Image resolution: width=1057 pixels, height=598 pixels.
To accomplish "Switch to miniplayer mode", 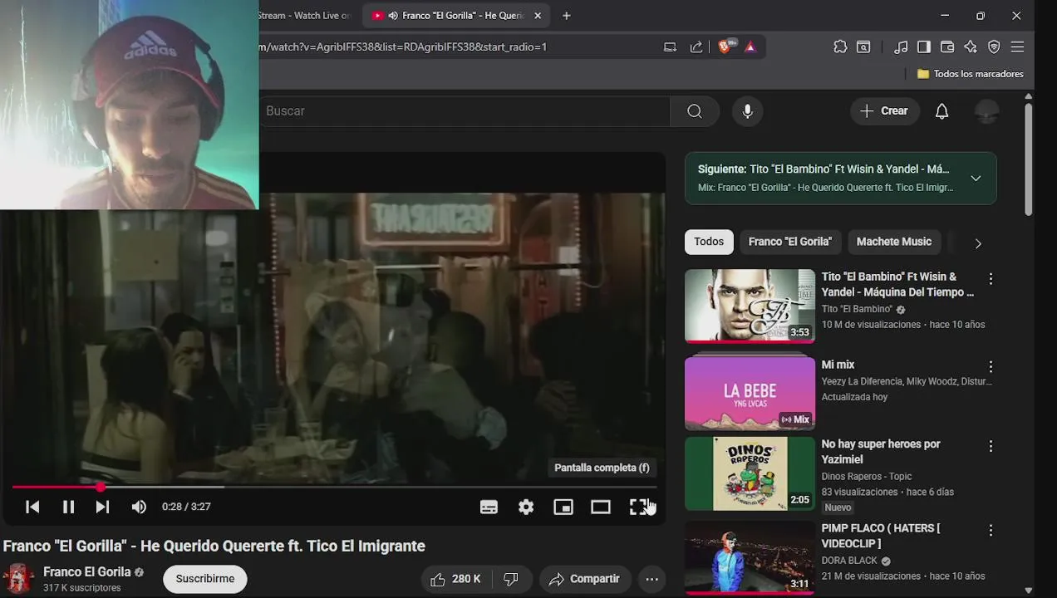I will pos(563,507).
